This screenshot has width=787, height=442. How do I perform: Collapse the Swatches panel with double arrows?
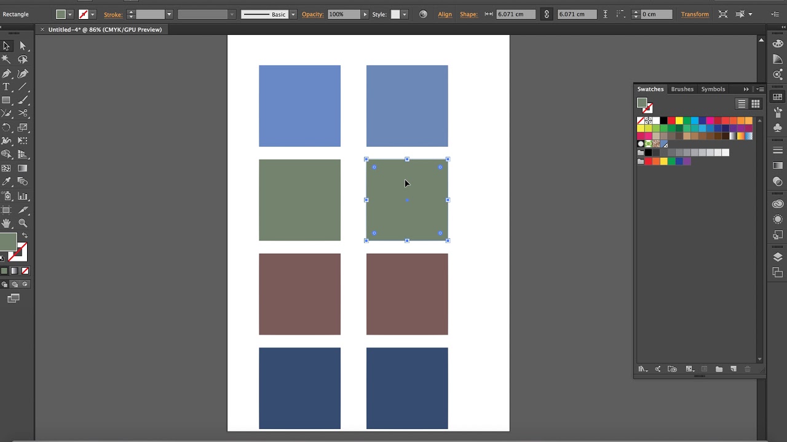[x=746, y=89]
